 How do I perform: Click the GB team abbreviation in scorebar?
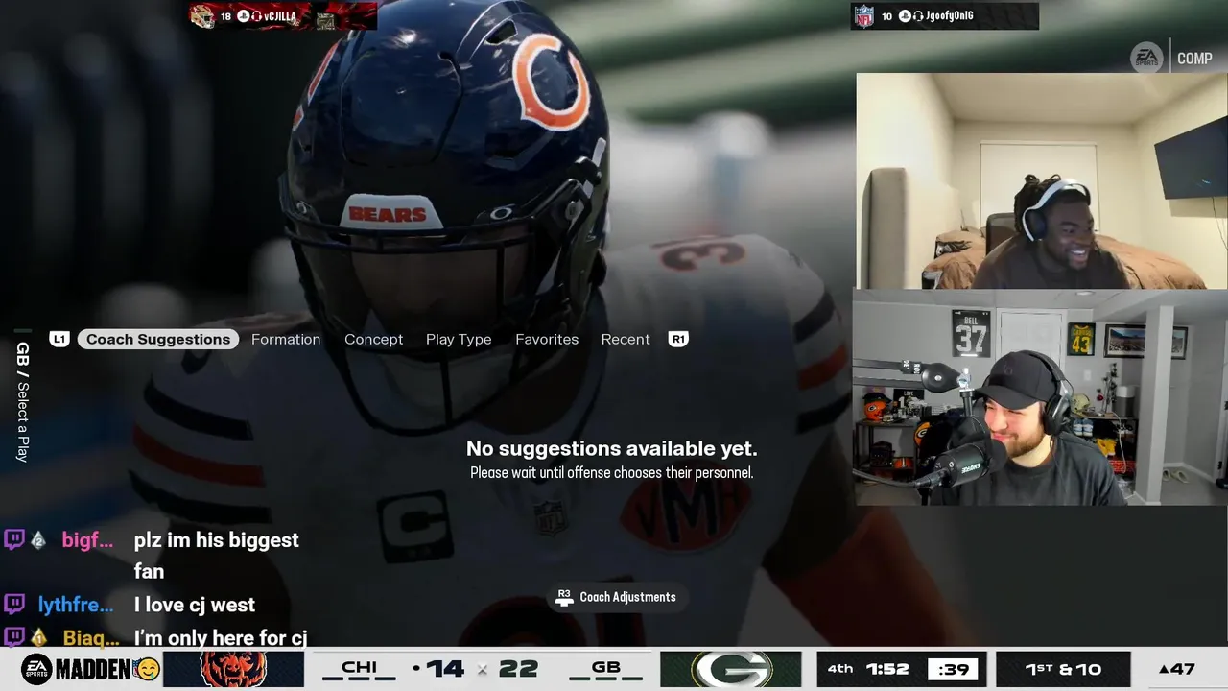point(605,667)
